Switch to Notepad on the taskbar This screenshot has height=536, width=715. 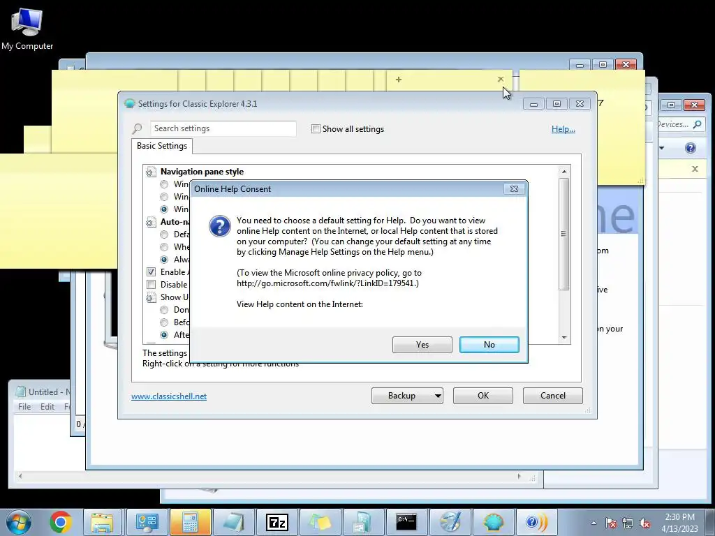click(233, 522)
